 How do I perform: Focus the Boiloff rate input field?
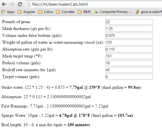click(x=129, y=70)
